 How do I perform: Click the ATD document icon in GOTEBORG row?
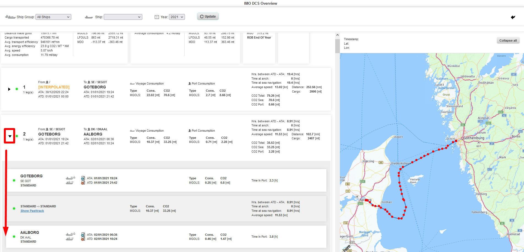click(x=83, y=183)
